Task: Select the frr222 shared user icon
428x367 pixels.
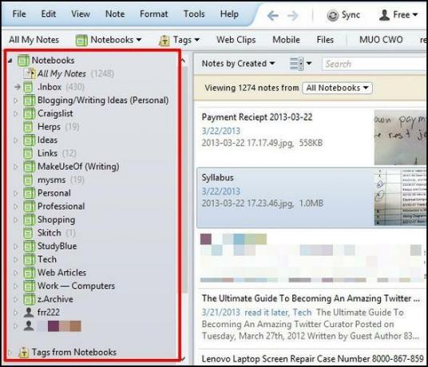Action: [x=29, y=312]
